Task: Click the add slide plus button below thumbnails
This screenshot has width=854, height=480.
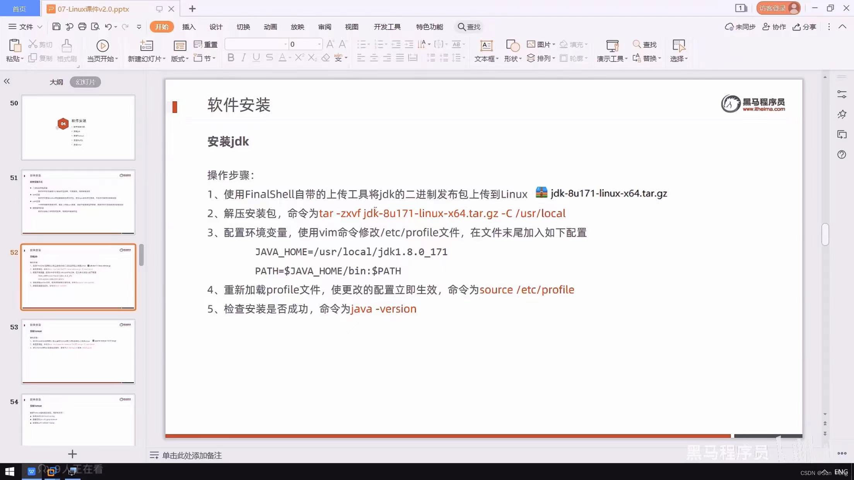Action: pos(72,454)
